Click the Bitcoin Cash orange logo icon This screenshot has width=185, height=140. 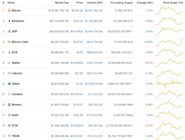(x=9, y=42)
